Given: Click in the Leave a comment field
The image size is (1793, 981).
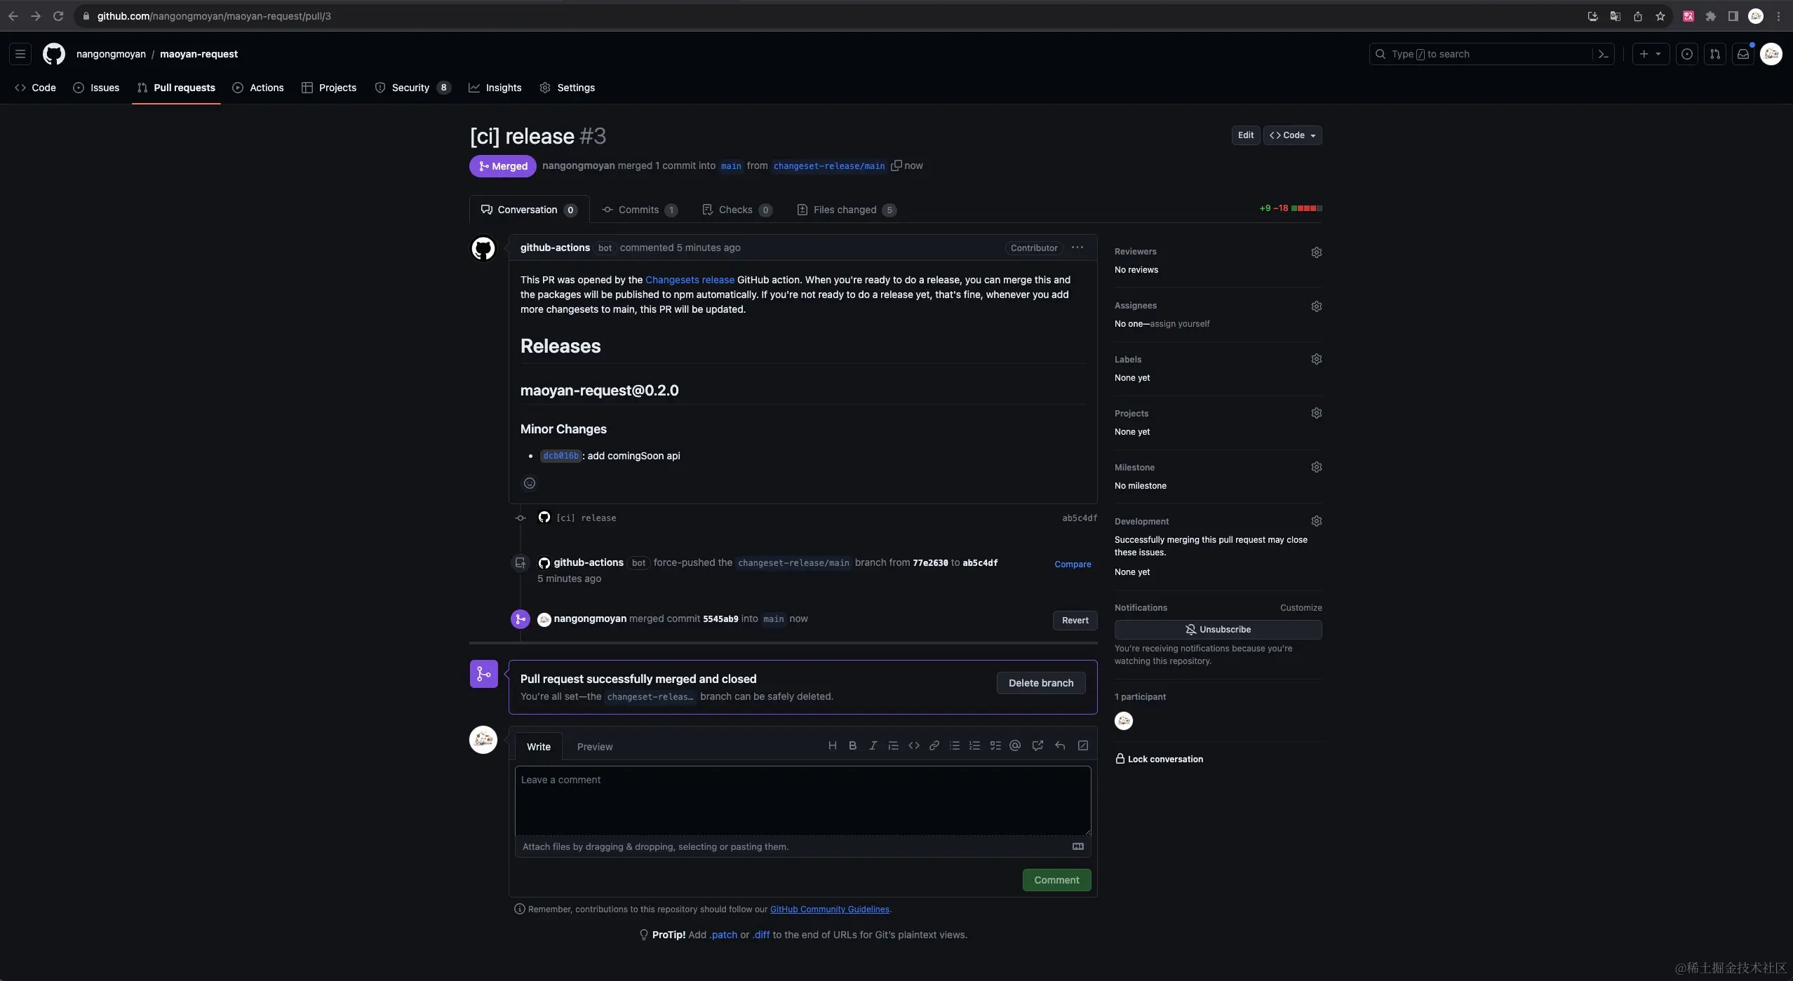Looking at the screenshot, I should [803, 800].
